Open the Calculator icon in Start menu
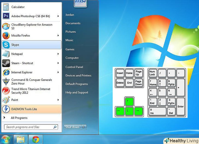Viewport: 199px width, 144px height. pos(6,7)
